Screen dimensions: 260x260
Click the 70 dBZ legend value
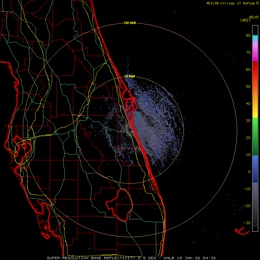click(248, 53)
